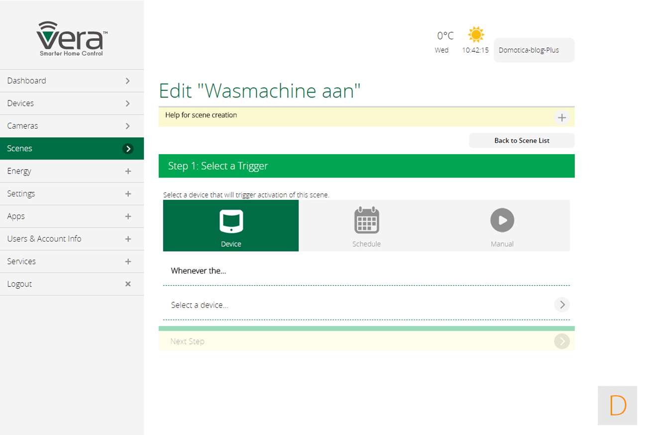
Task: Open the Select a device chooser
Action: tap(561, 305)
